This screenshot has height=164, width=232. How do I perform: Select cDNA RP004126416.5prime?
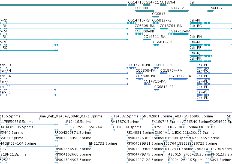coord(186,160)
